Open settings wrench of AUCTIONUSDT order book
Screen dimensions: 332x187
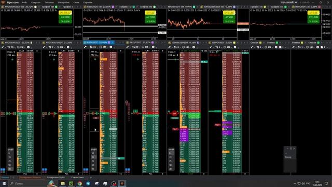[3, 47]
